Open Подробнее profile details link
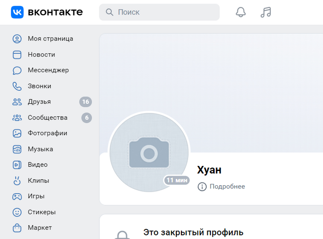 [227, 187]
